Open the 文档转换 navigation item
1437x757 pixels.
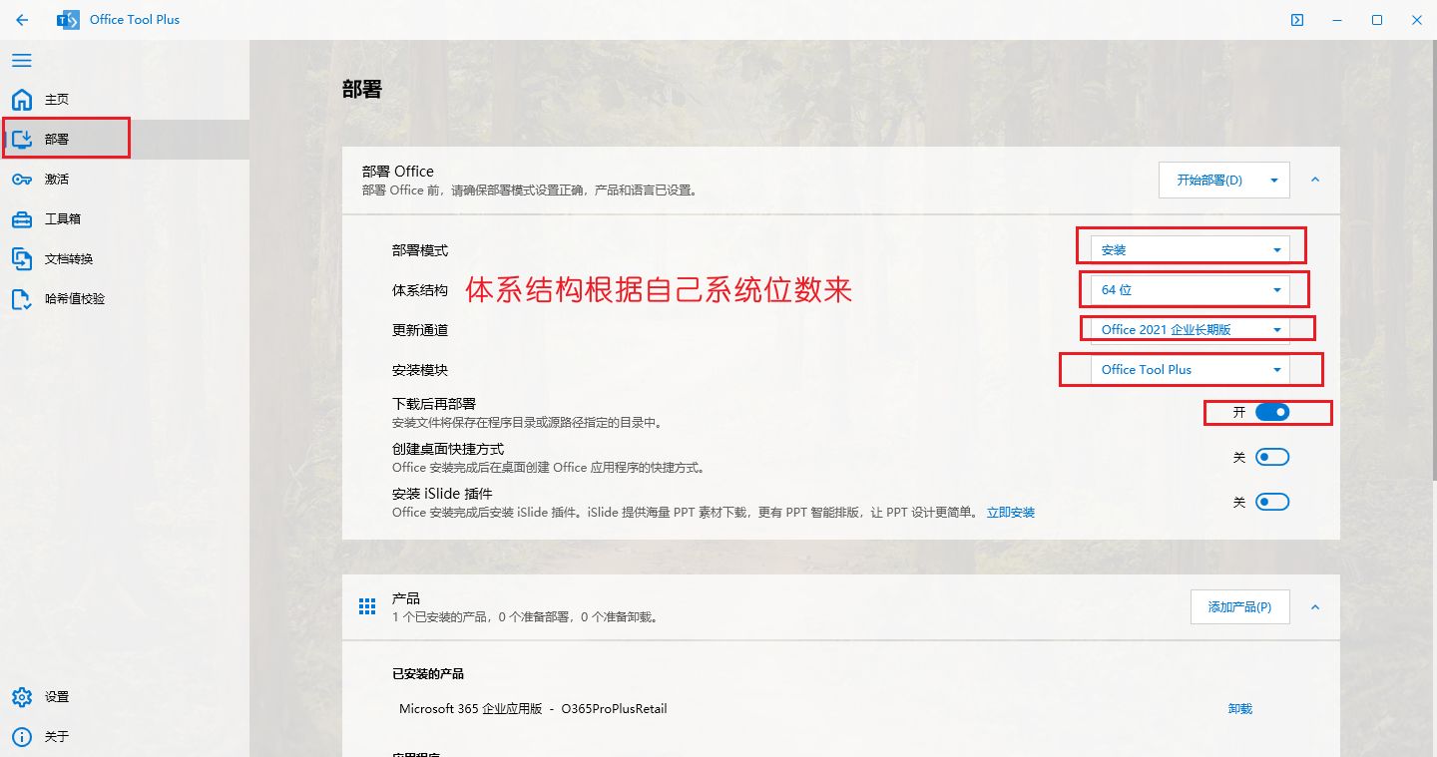[x=125, y=259]
